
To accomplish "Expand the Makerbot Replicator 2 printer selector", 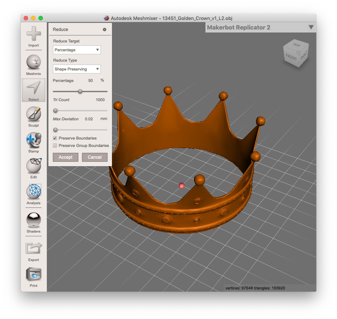I will [x=310, y=27].
